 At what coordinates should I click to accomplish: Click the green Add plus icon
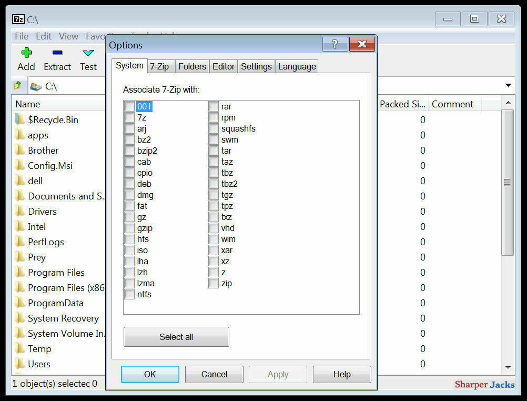[x=26, y=53]
